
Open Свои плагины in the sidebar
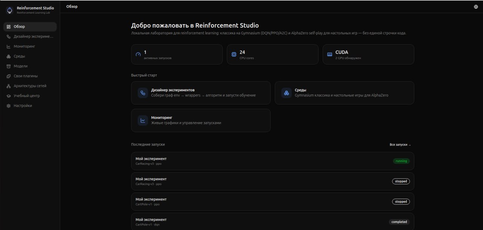30,76
